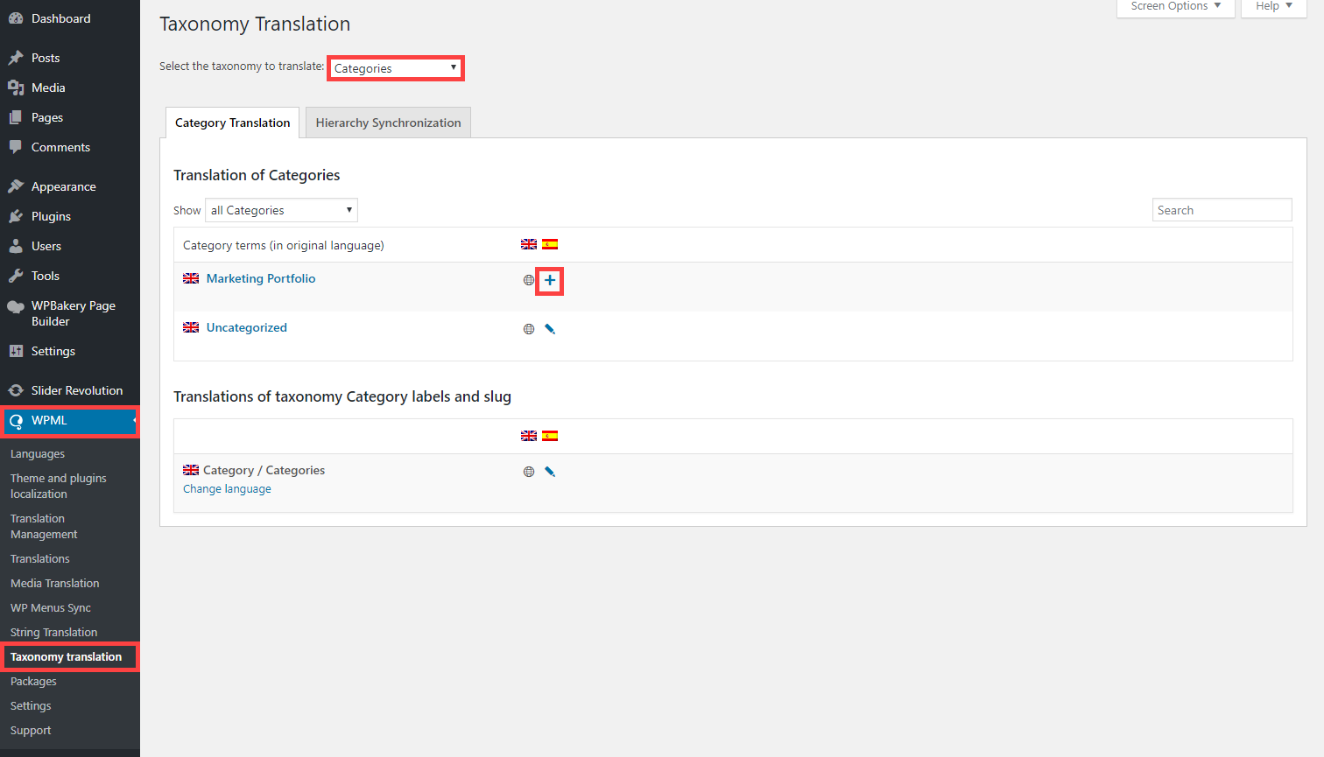Open Packages submenu item
Screen dimensions: 1324x757
click(33, 682)
